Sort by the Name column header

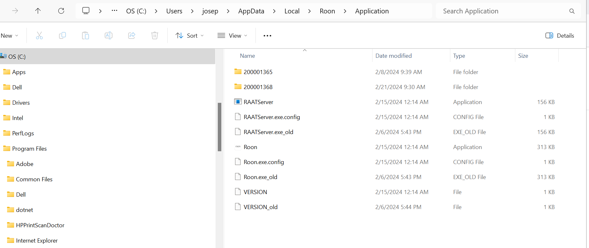(x=247, y=56)
